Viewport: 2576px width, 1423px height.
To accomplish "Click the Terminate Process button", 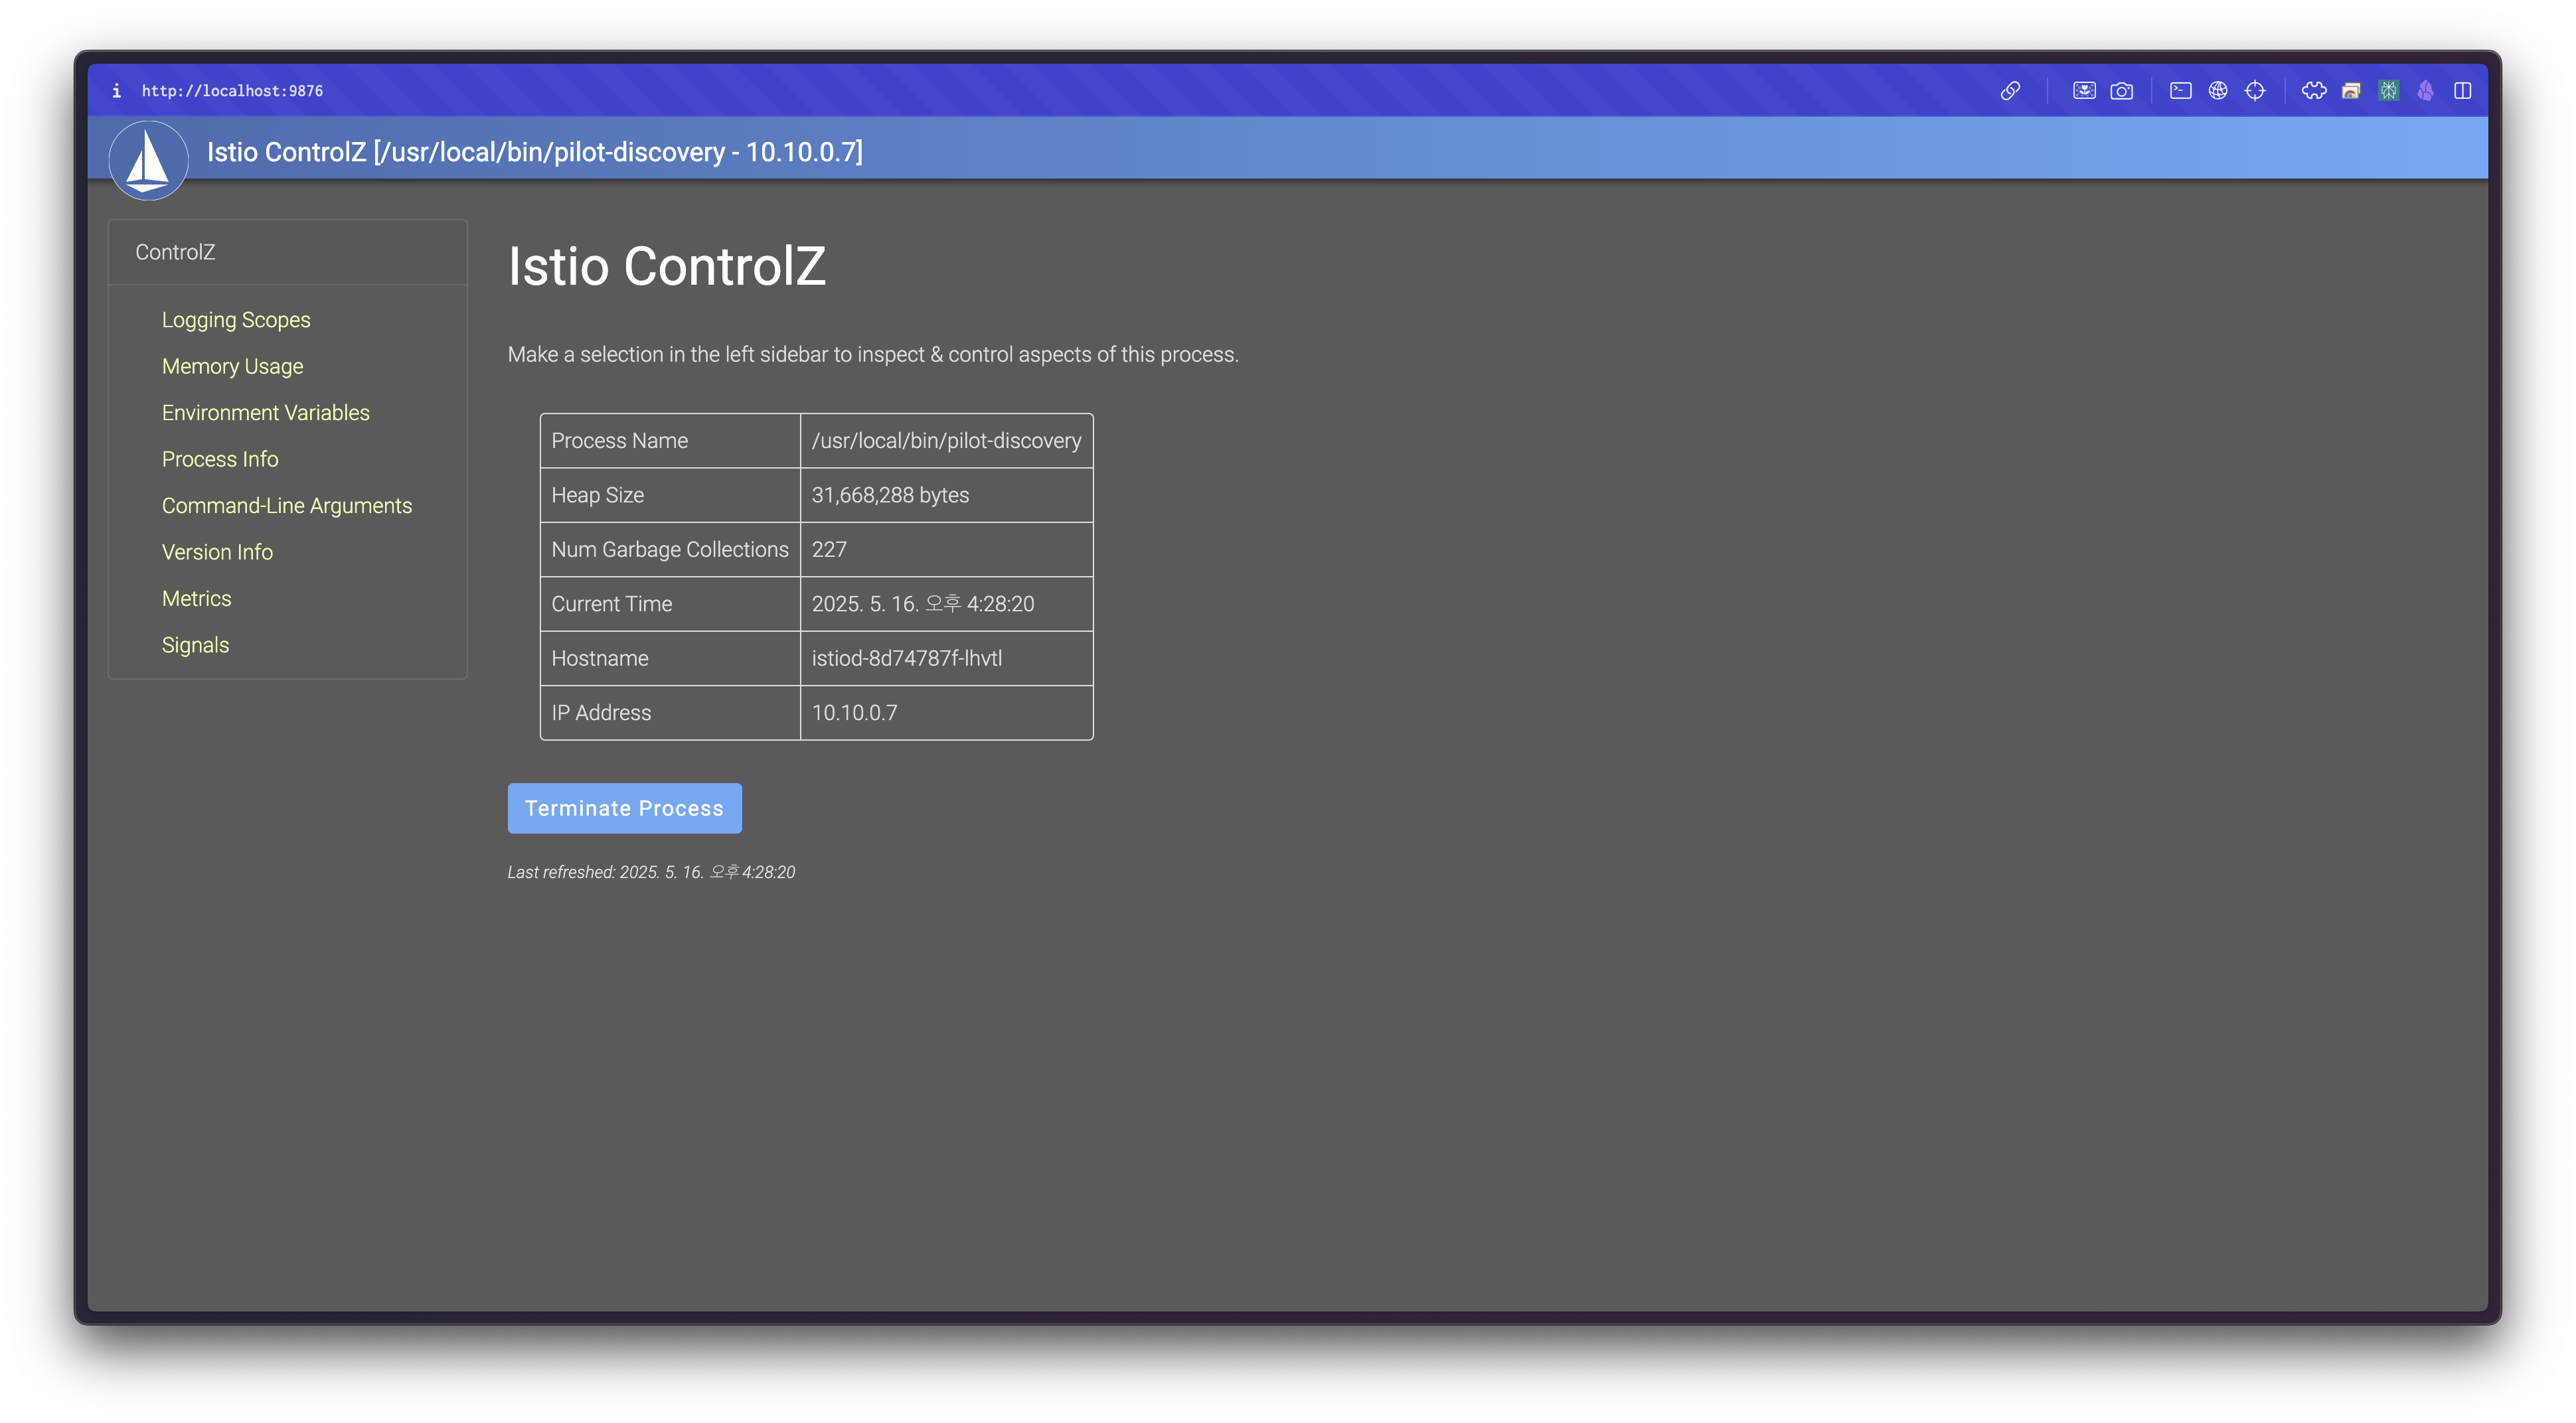I will pyautogui.click(x=624, y=808).
